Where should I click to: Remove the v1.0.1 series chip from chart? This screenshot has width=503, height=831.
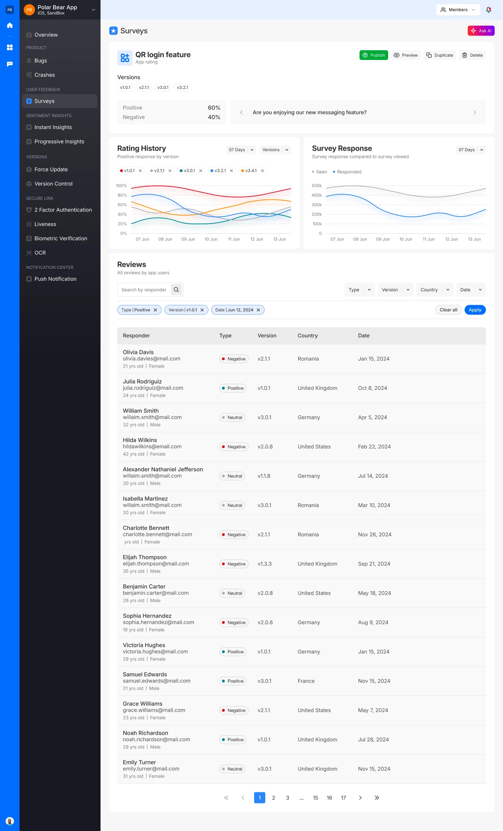pyautogui.click(x=140, y=171)
